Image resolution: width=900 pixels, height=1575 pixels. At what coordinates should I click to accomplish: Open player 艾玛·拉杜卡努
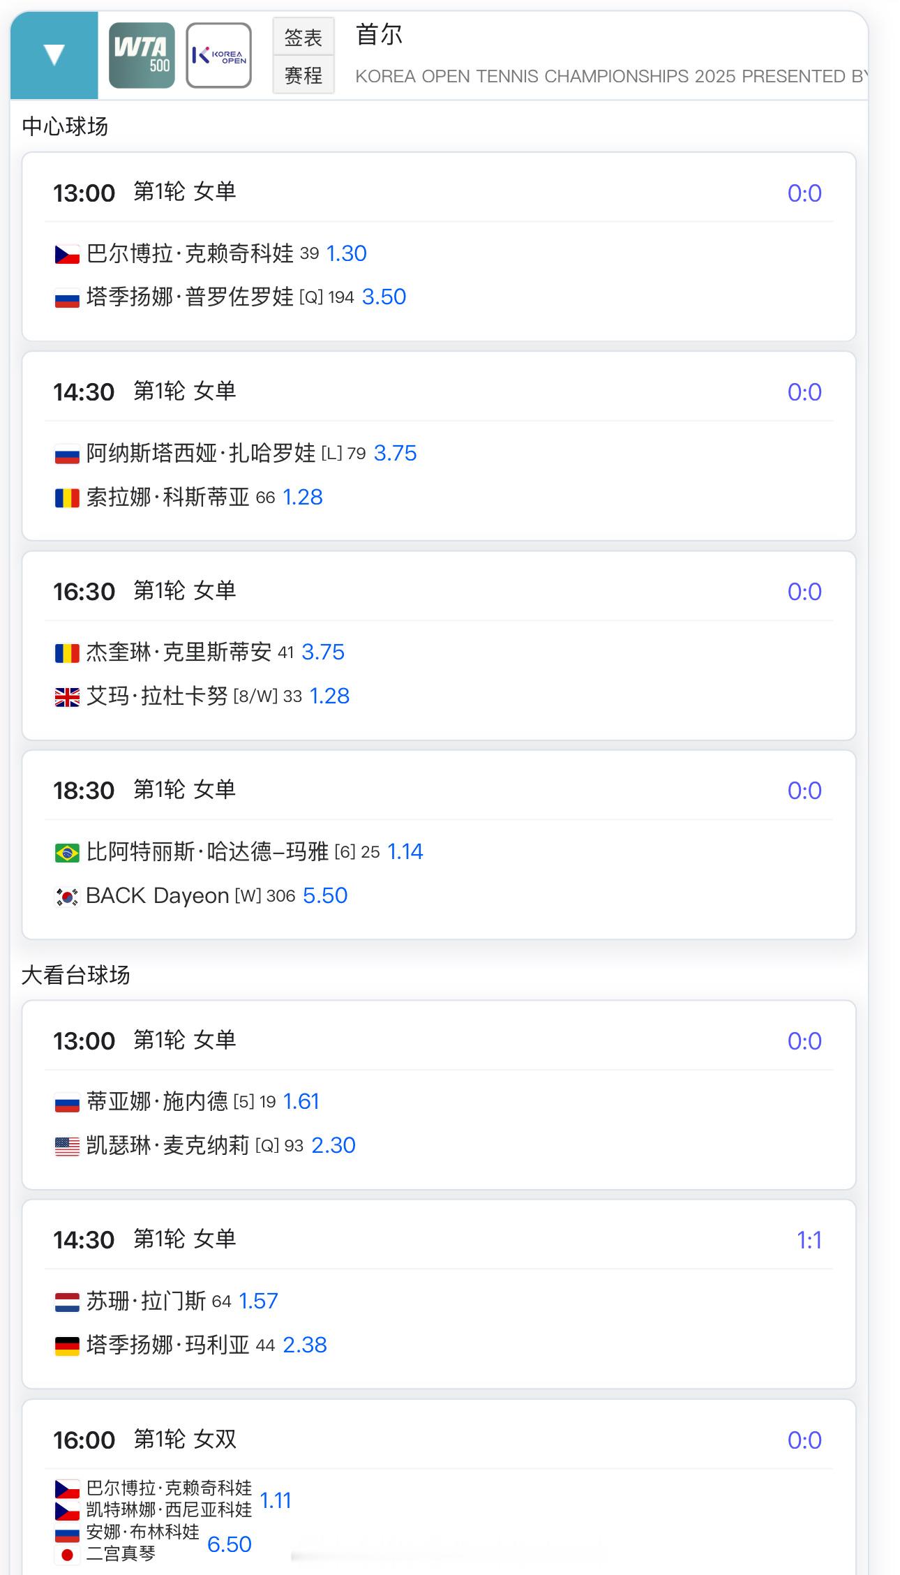[157, 696]
